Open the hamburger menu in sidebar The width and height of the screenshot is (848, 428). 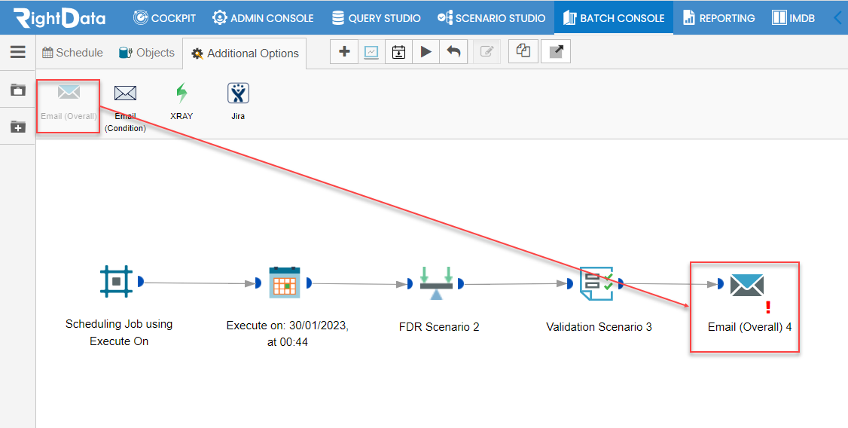point(18,52)
